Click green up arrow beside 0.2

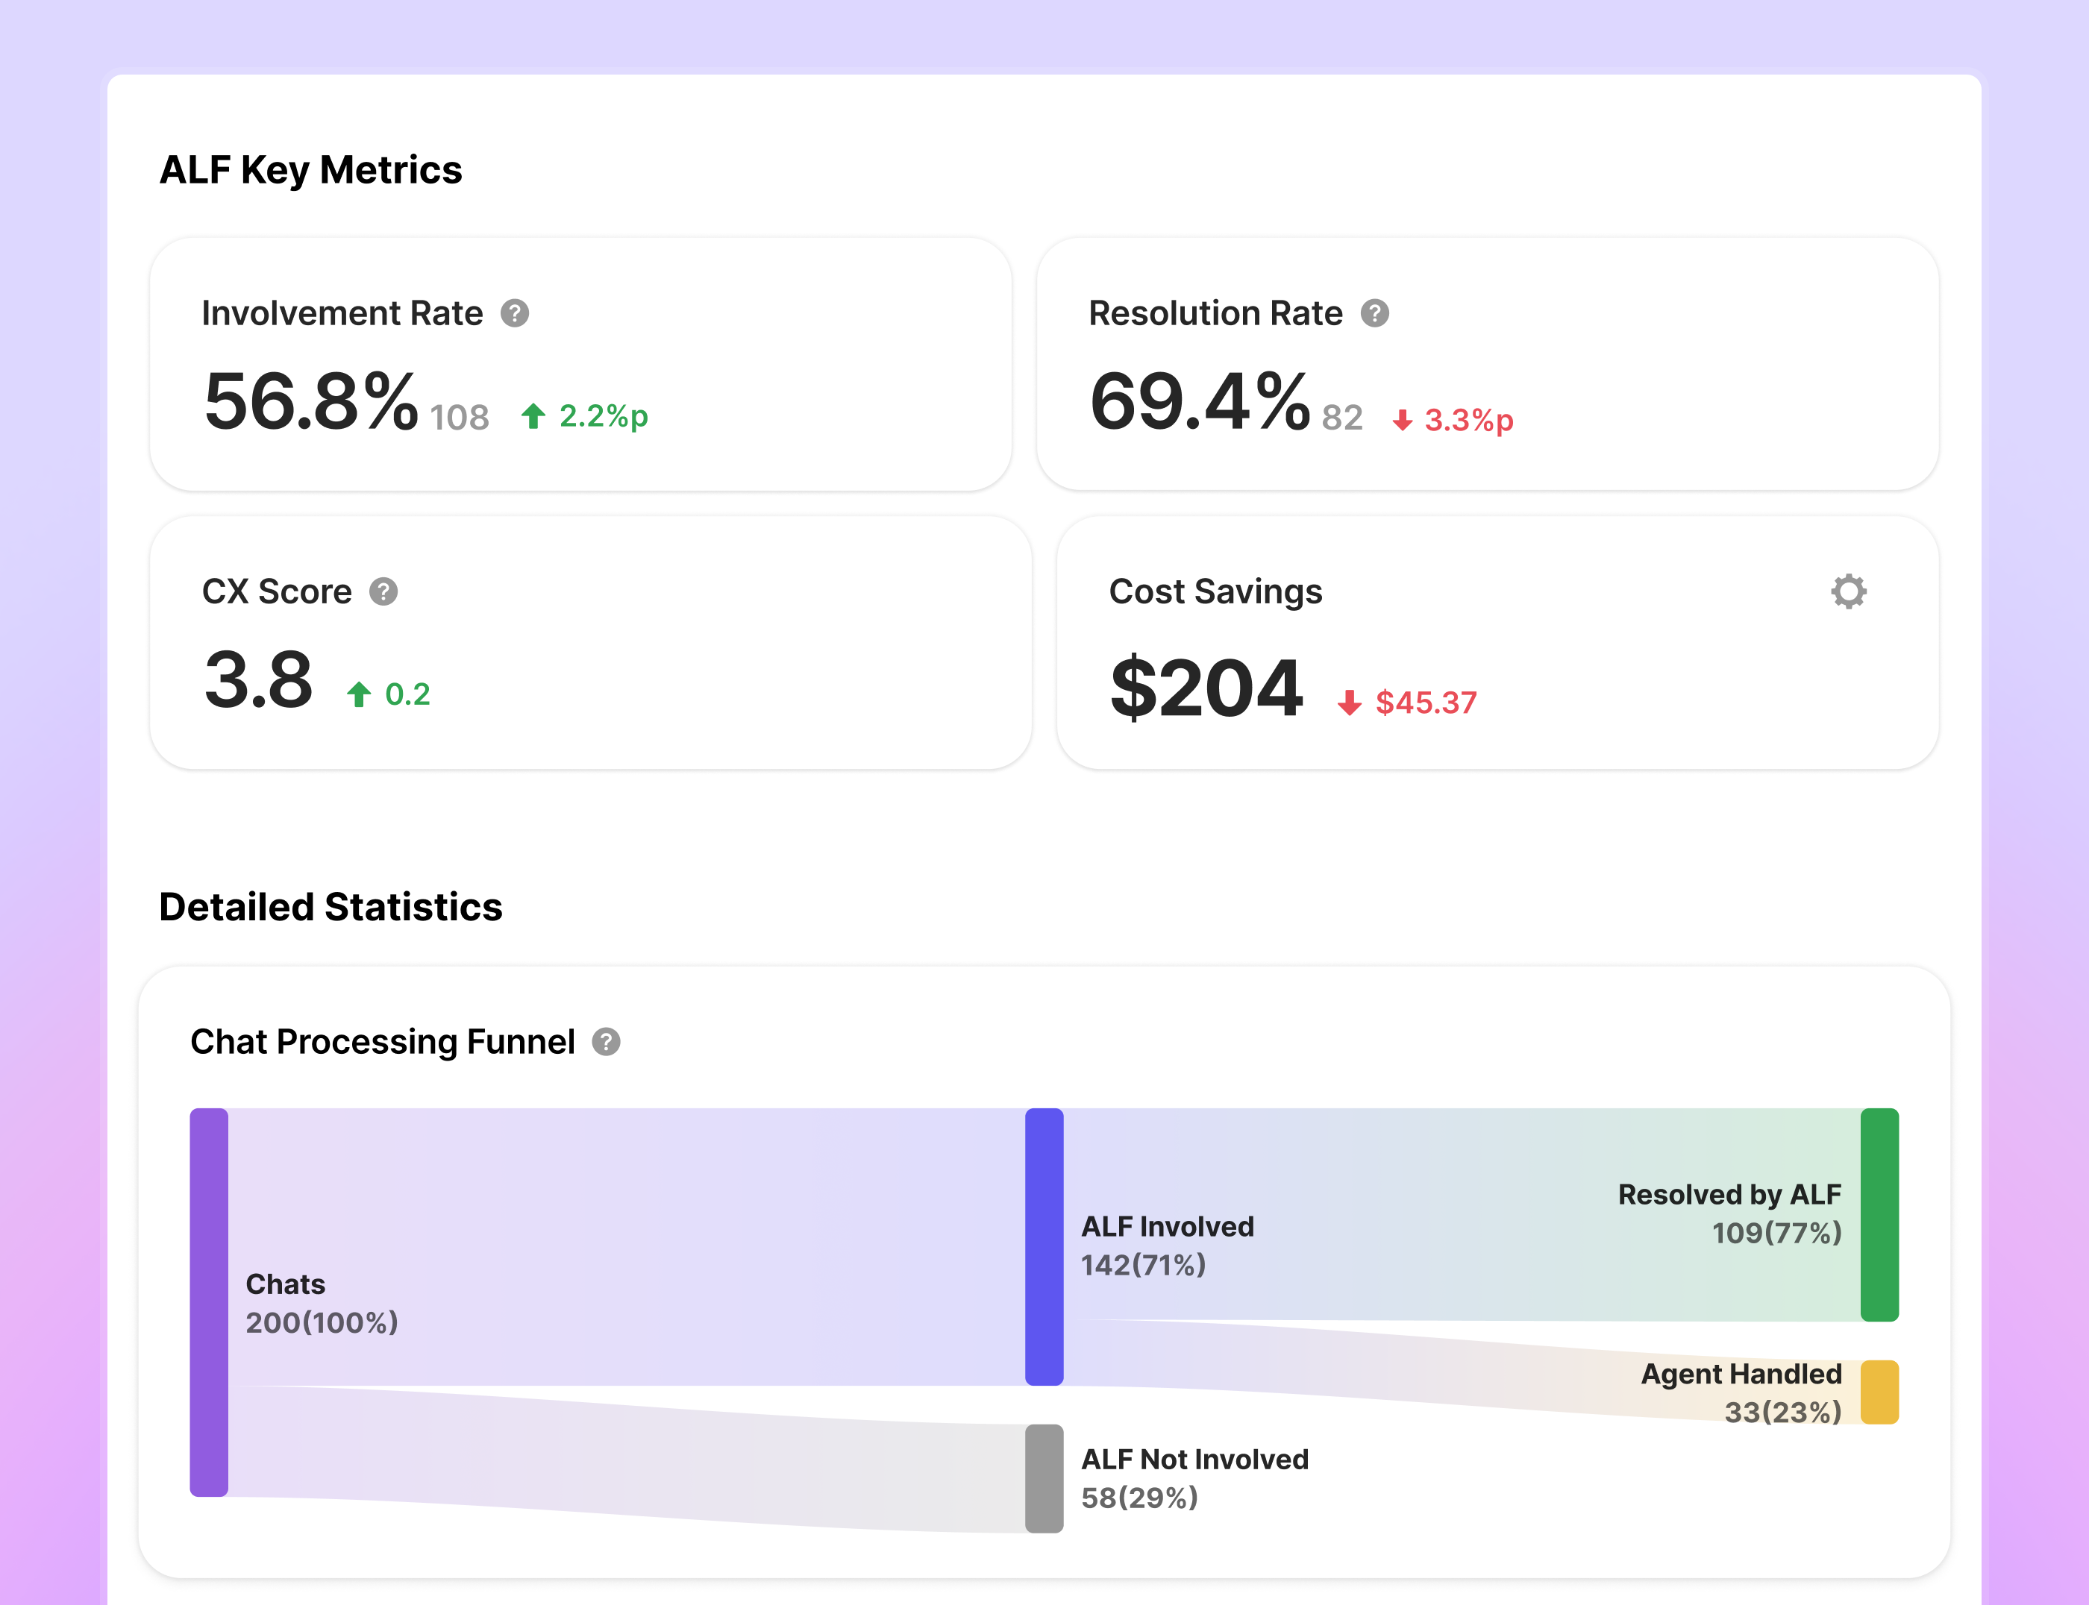point(358,694)
